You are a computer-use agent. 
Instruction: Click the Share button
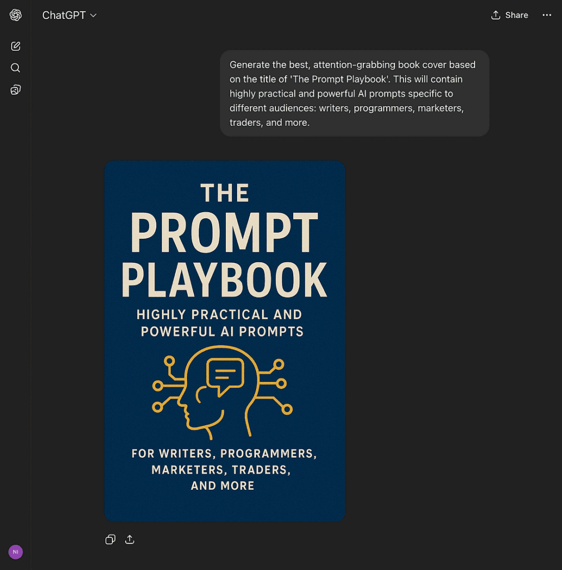point(510,15)
